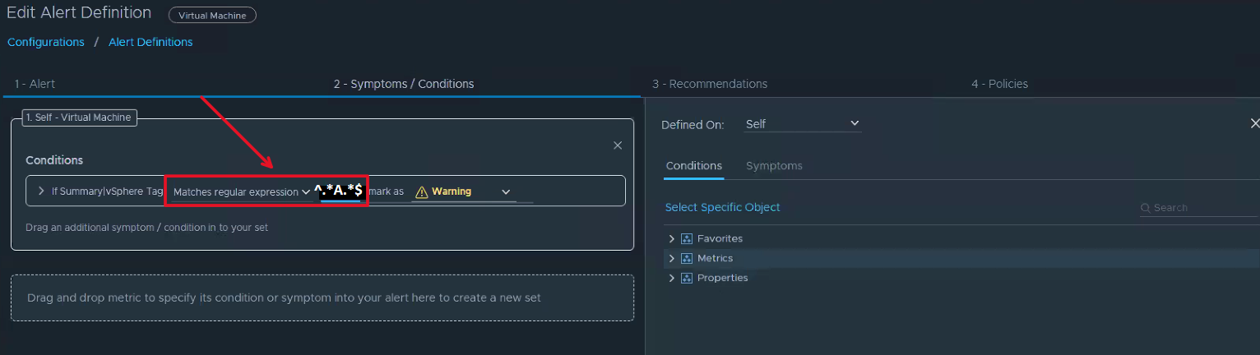
Task: Click the regular expression value field
Action: [x=339, y=191]
